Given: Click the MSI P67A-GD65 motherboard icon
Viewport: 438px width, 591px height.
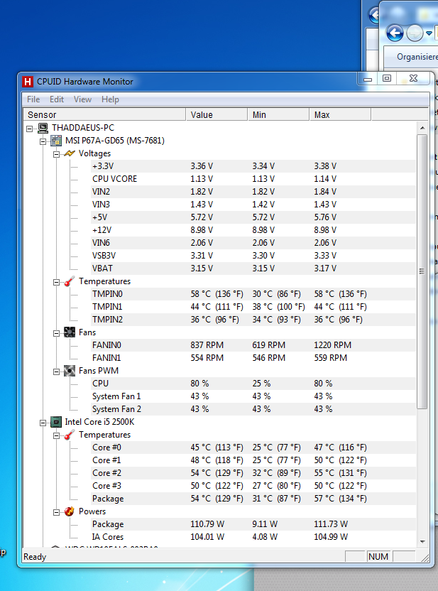Looking at the screenshot, I should coord(56,141).
